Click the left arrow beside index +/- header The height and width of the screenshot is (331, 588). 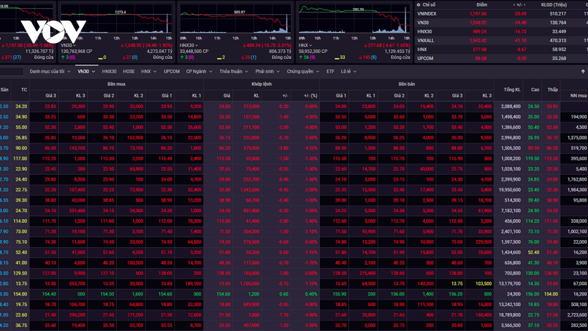[x=514, y=5]
